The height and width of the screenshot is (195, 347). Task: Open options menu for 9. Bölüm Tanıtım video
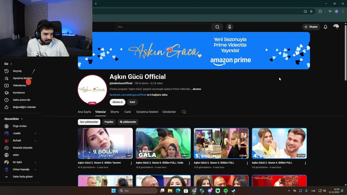pos(131,163)
